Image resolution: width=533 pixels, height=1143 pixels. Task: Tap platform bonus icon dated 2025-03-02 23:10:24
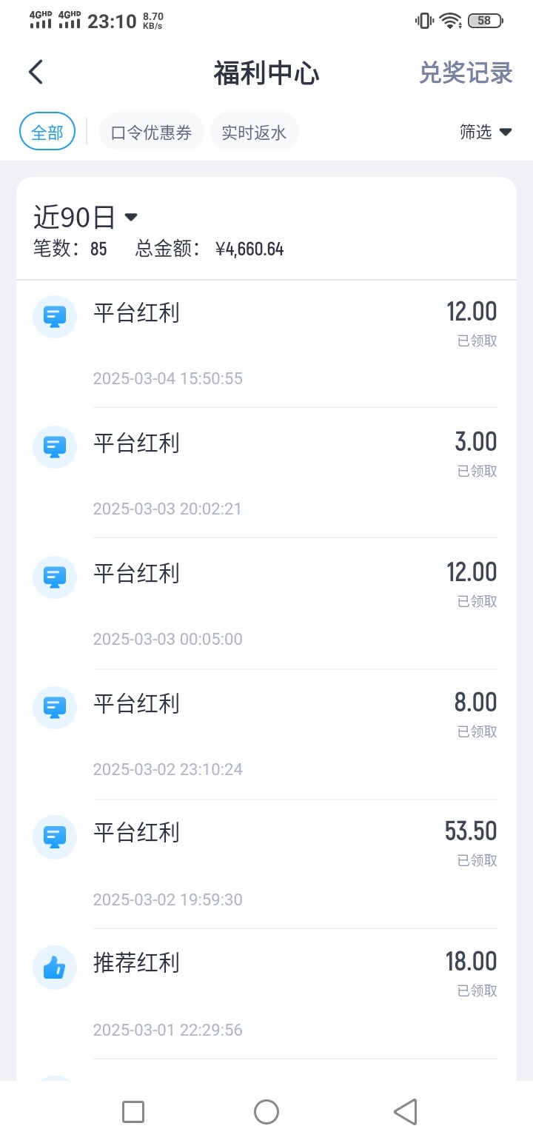coord(55,708)
